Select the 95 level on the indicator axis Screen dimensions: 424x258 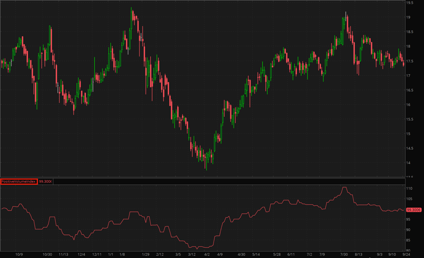pos(409,219)
